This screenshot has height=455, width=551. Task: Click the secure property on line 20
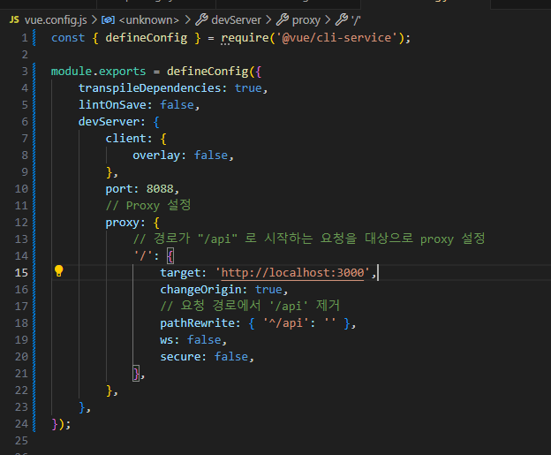tap(180, 357)
